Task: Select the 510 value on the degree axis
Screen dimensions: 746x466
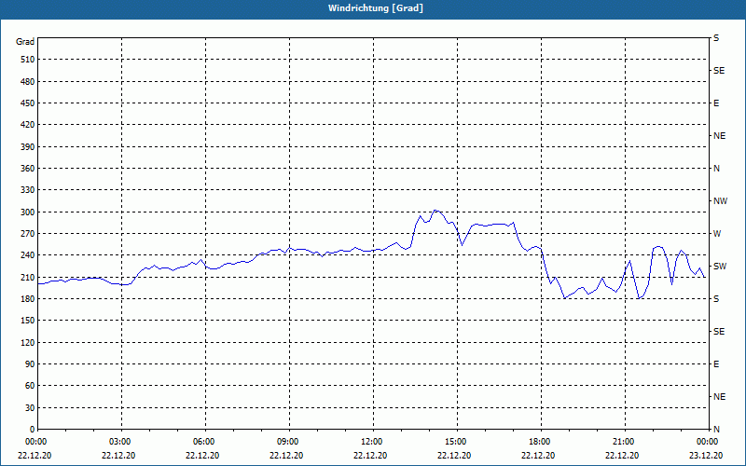Action: [28, 60]
